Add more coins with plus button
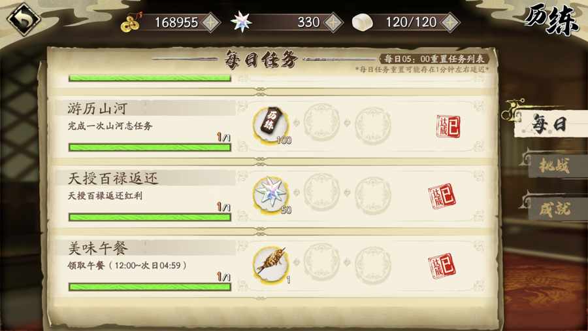Viewport: 588px width, 331px height. tap(211, 22)
